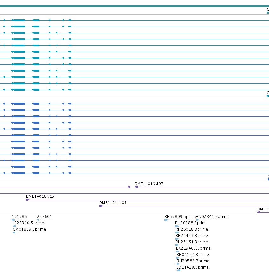269x272 pixels.
Task: Click the EST glyph below RH01127.3prime
Action: 178,258
